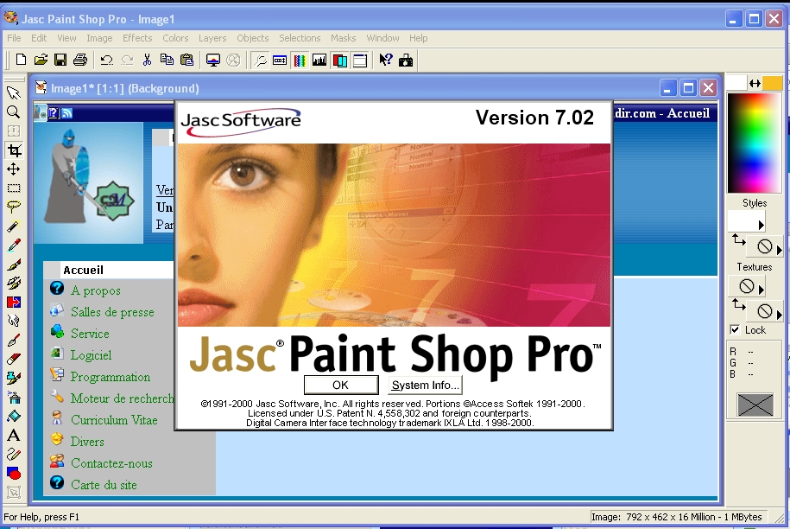The image size is (790, 529).
Task: Click the Cut scissors icon
Action: click(147, 60)
